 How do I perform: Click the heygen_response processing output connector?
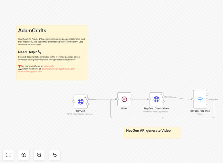coord(207,99)
